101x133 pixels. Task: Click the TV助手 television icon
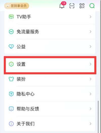[x=11, y=17]
